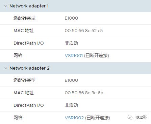Viewport: 151px width, 124px height.
Task: Click 非活动 status under Network adapter 1
Action: pos(71,43)
